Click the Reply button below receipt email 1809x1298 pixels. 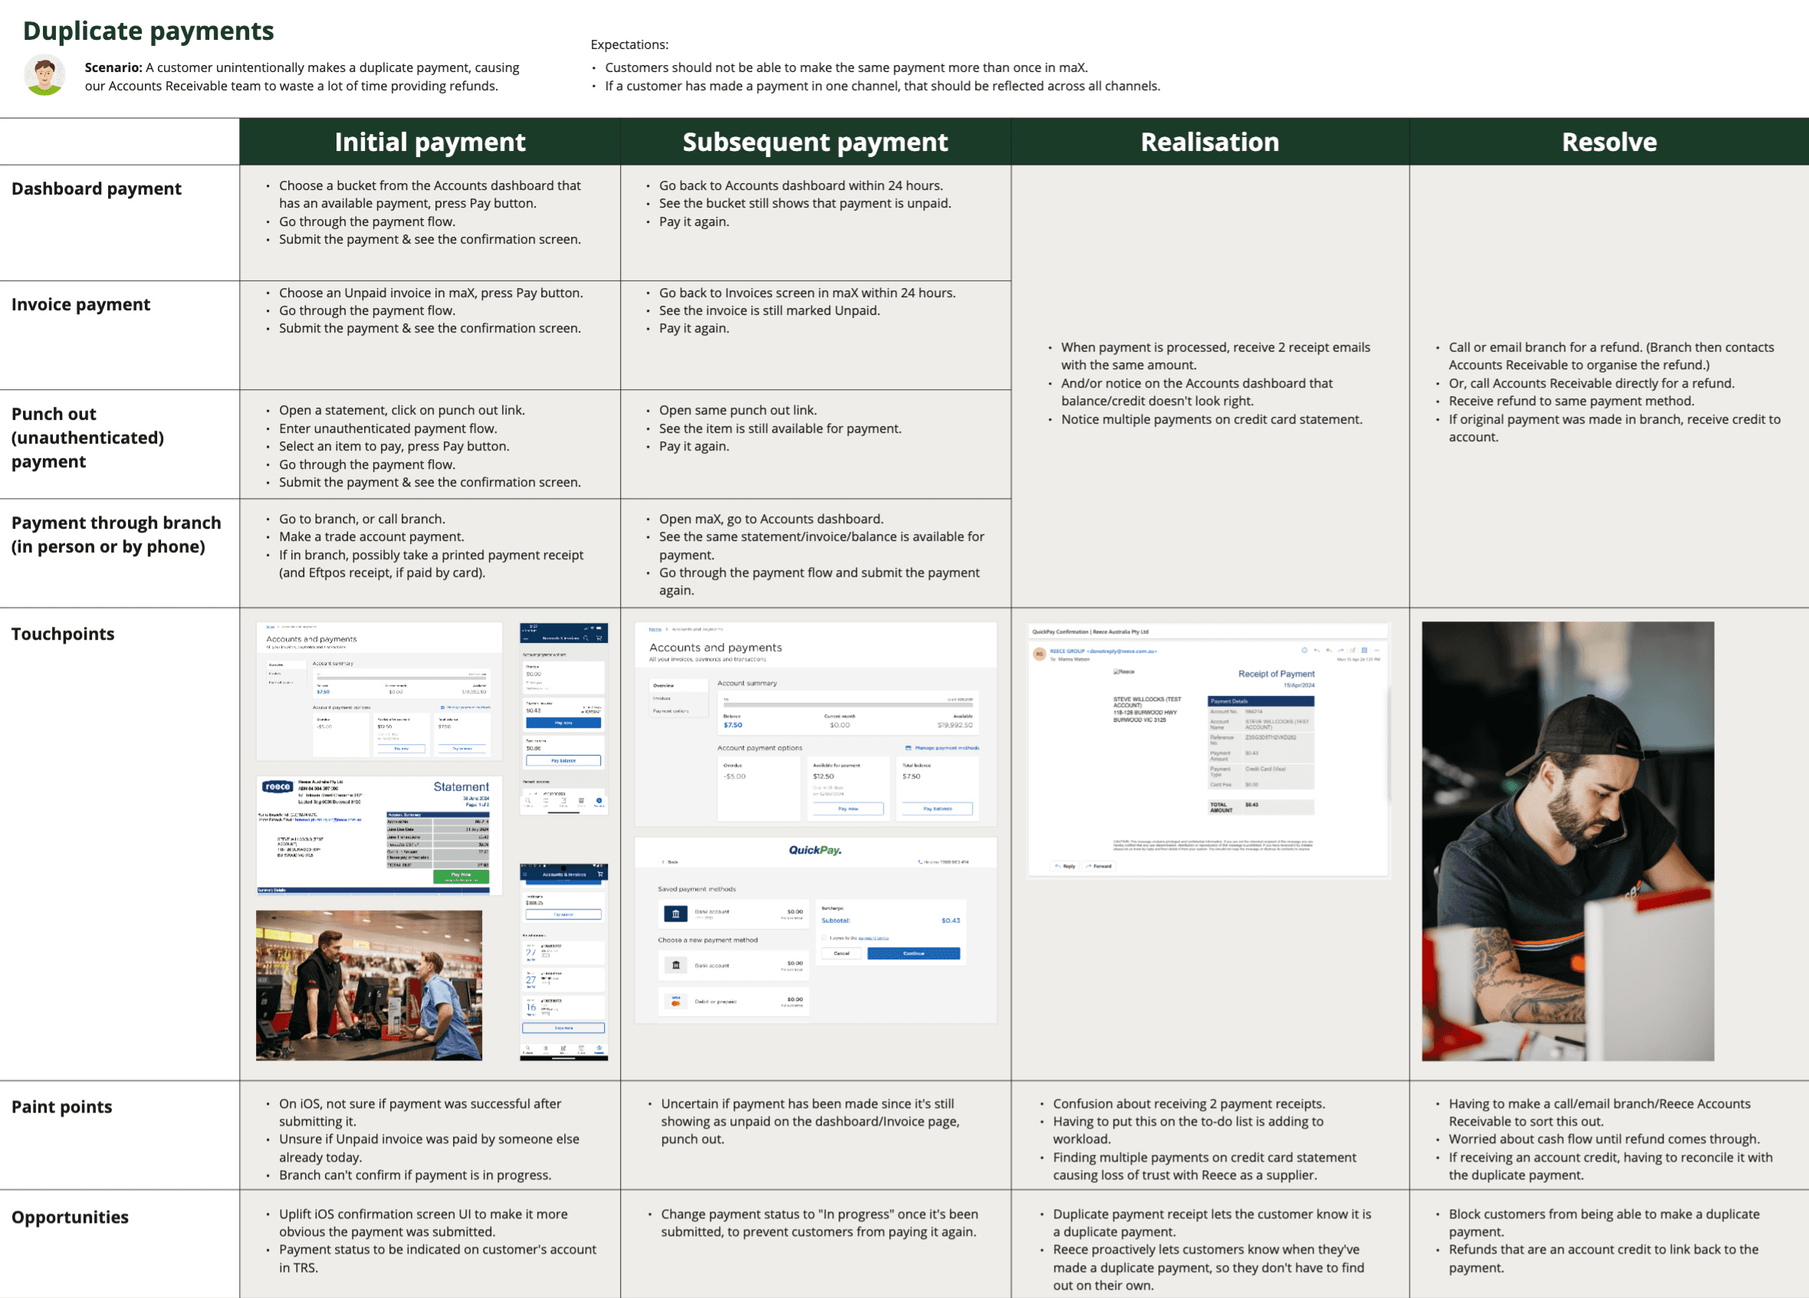[1065, 866]
